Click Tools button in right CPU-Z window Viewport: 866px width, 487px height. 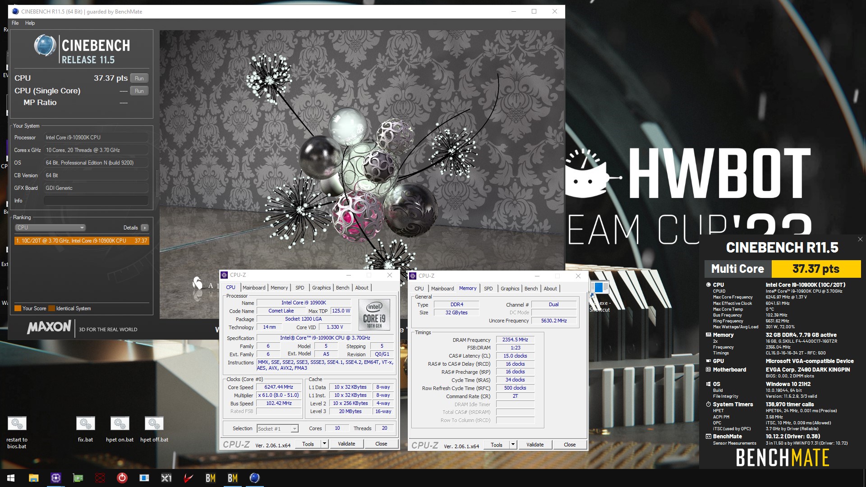[x=497, y=445]
